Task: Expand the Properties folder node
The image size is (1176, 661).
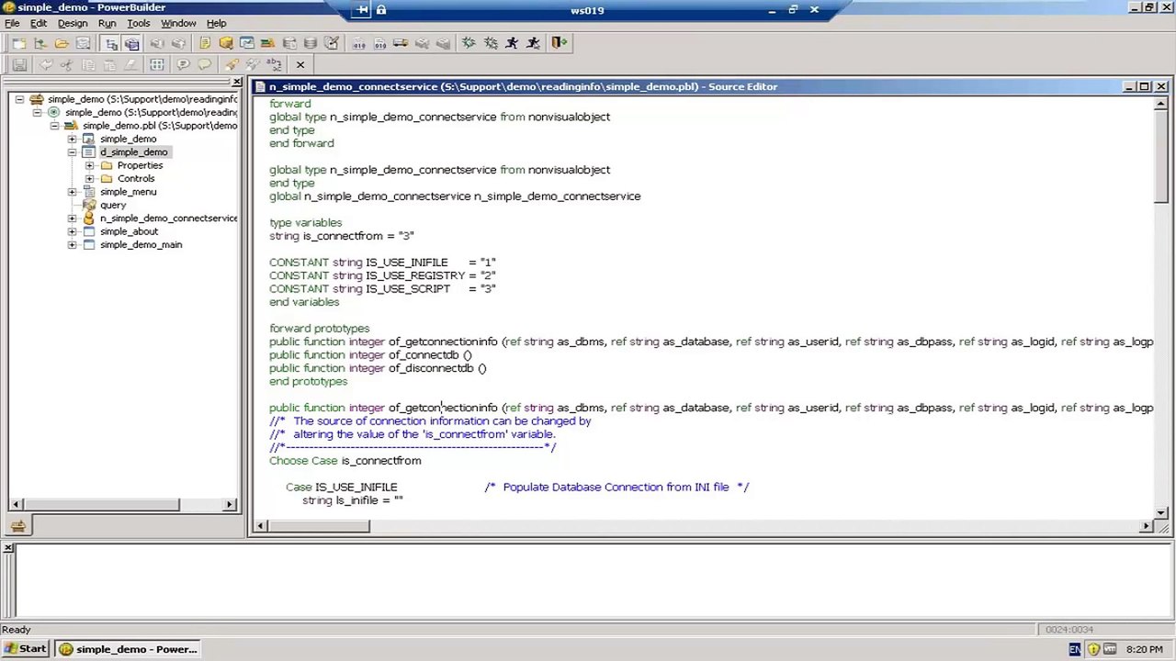Action: coord(89,165)
